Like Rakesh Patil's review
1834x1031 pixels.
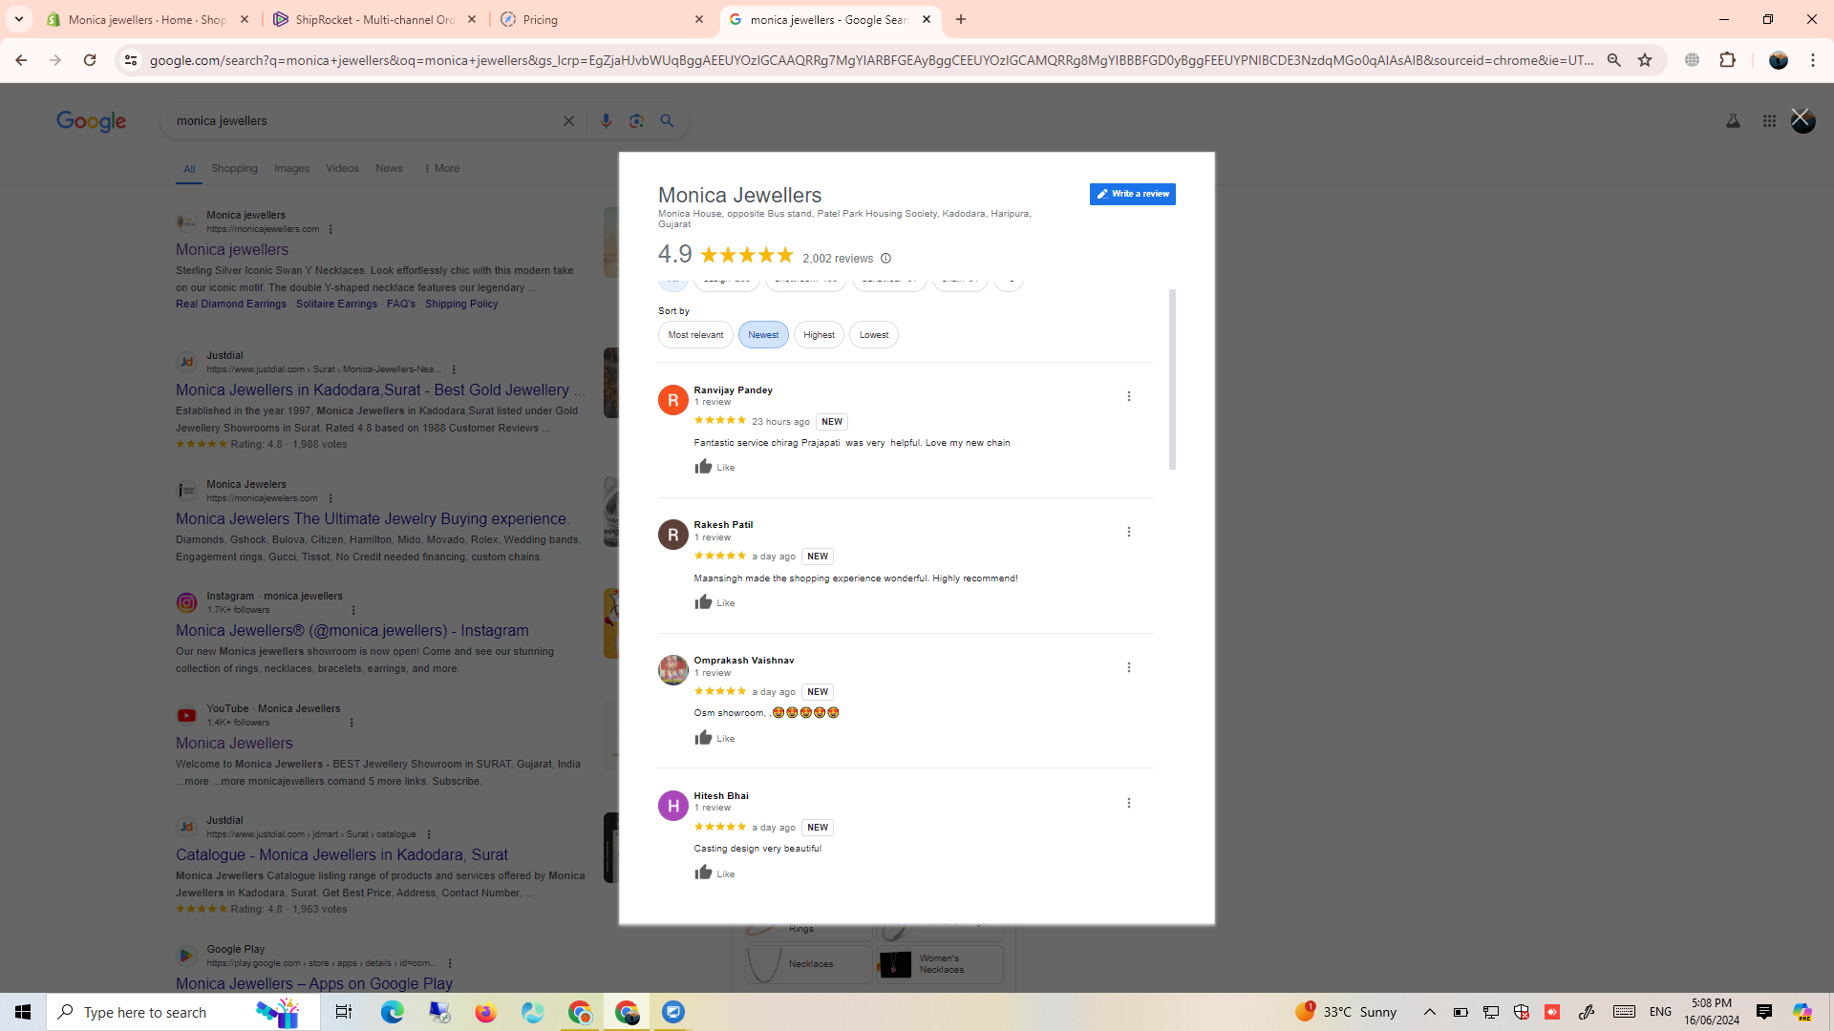click(714, 602)
